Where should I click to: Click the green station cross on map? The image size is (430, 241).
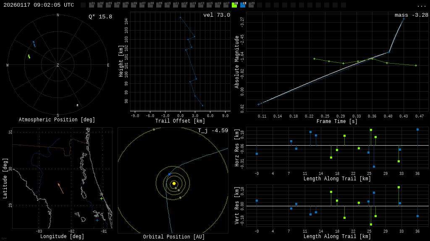tap(102, 199)
